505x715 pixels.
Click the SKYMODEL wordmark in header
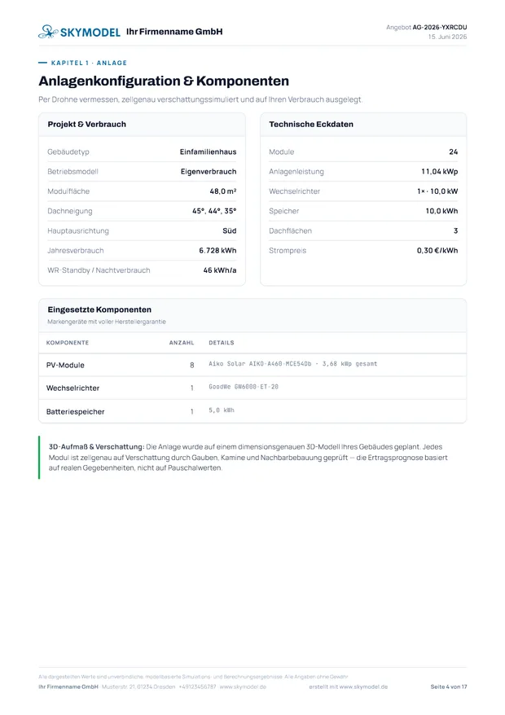(90, 32)
